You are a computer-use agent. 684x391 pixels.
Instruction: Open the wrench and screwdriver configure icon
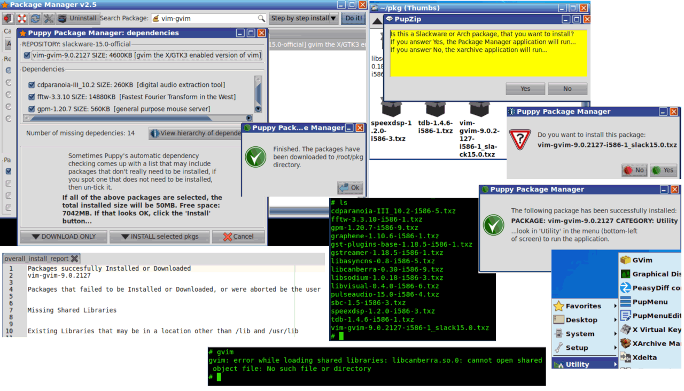point(49,19)
